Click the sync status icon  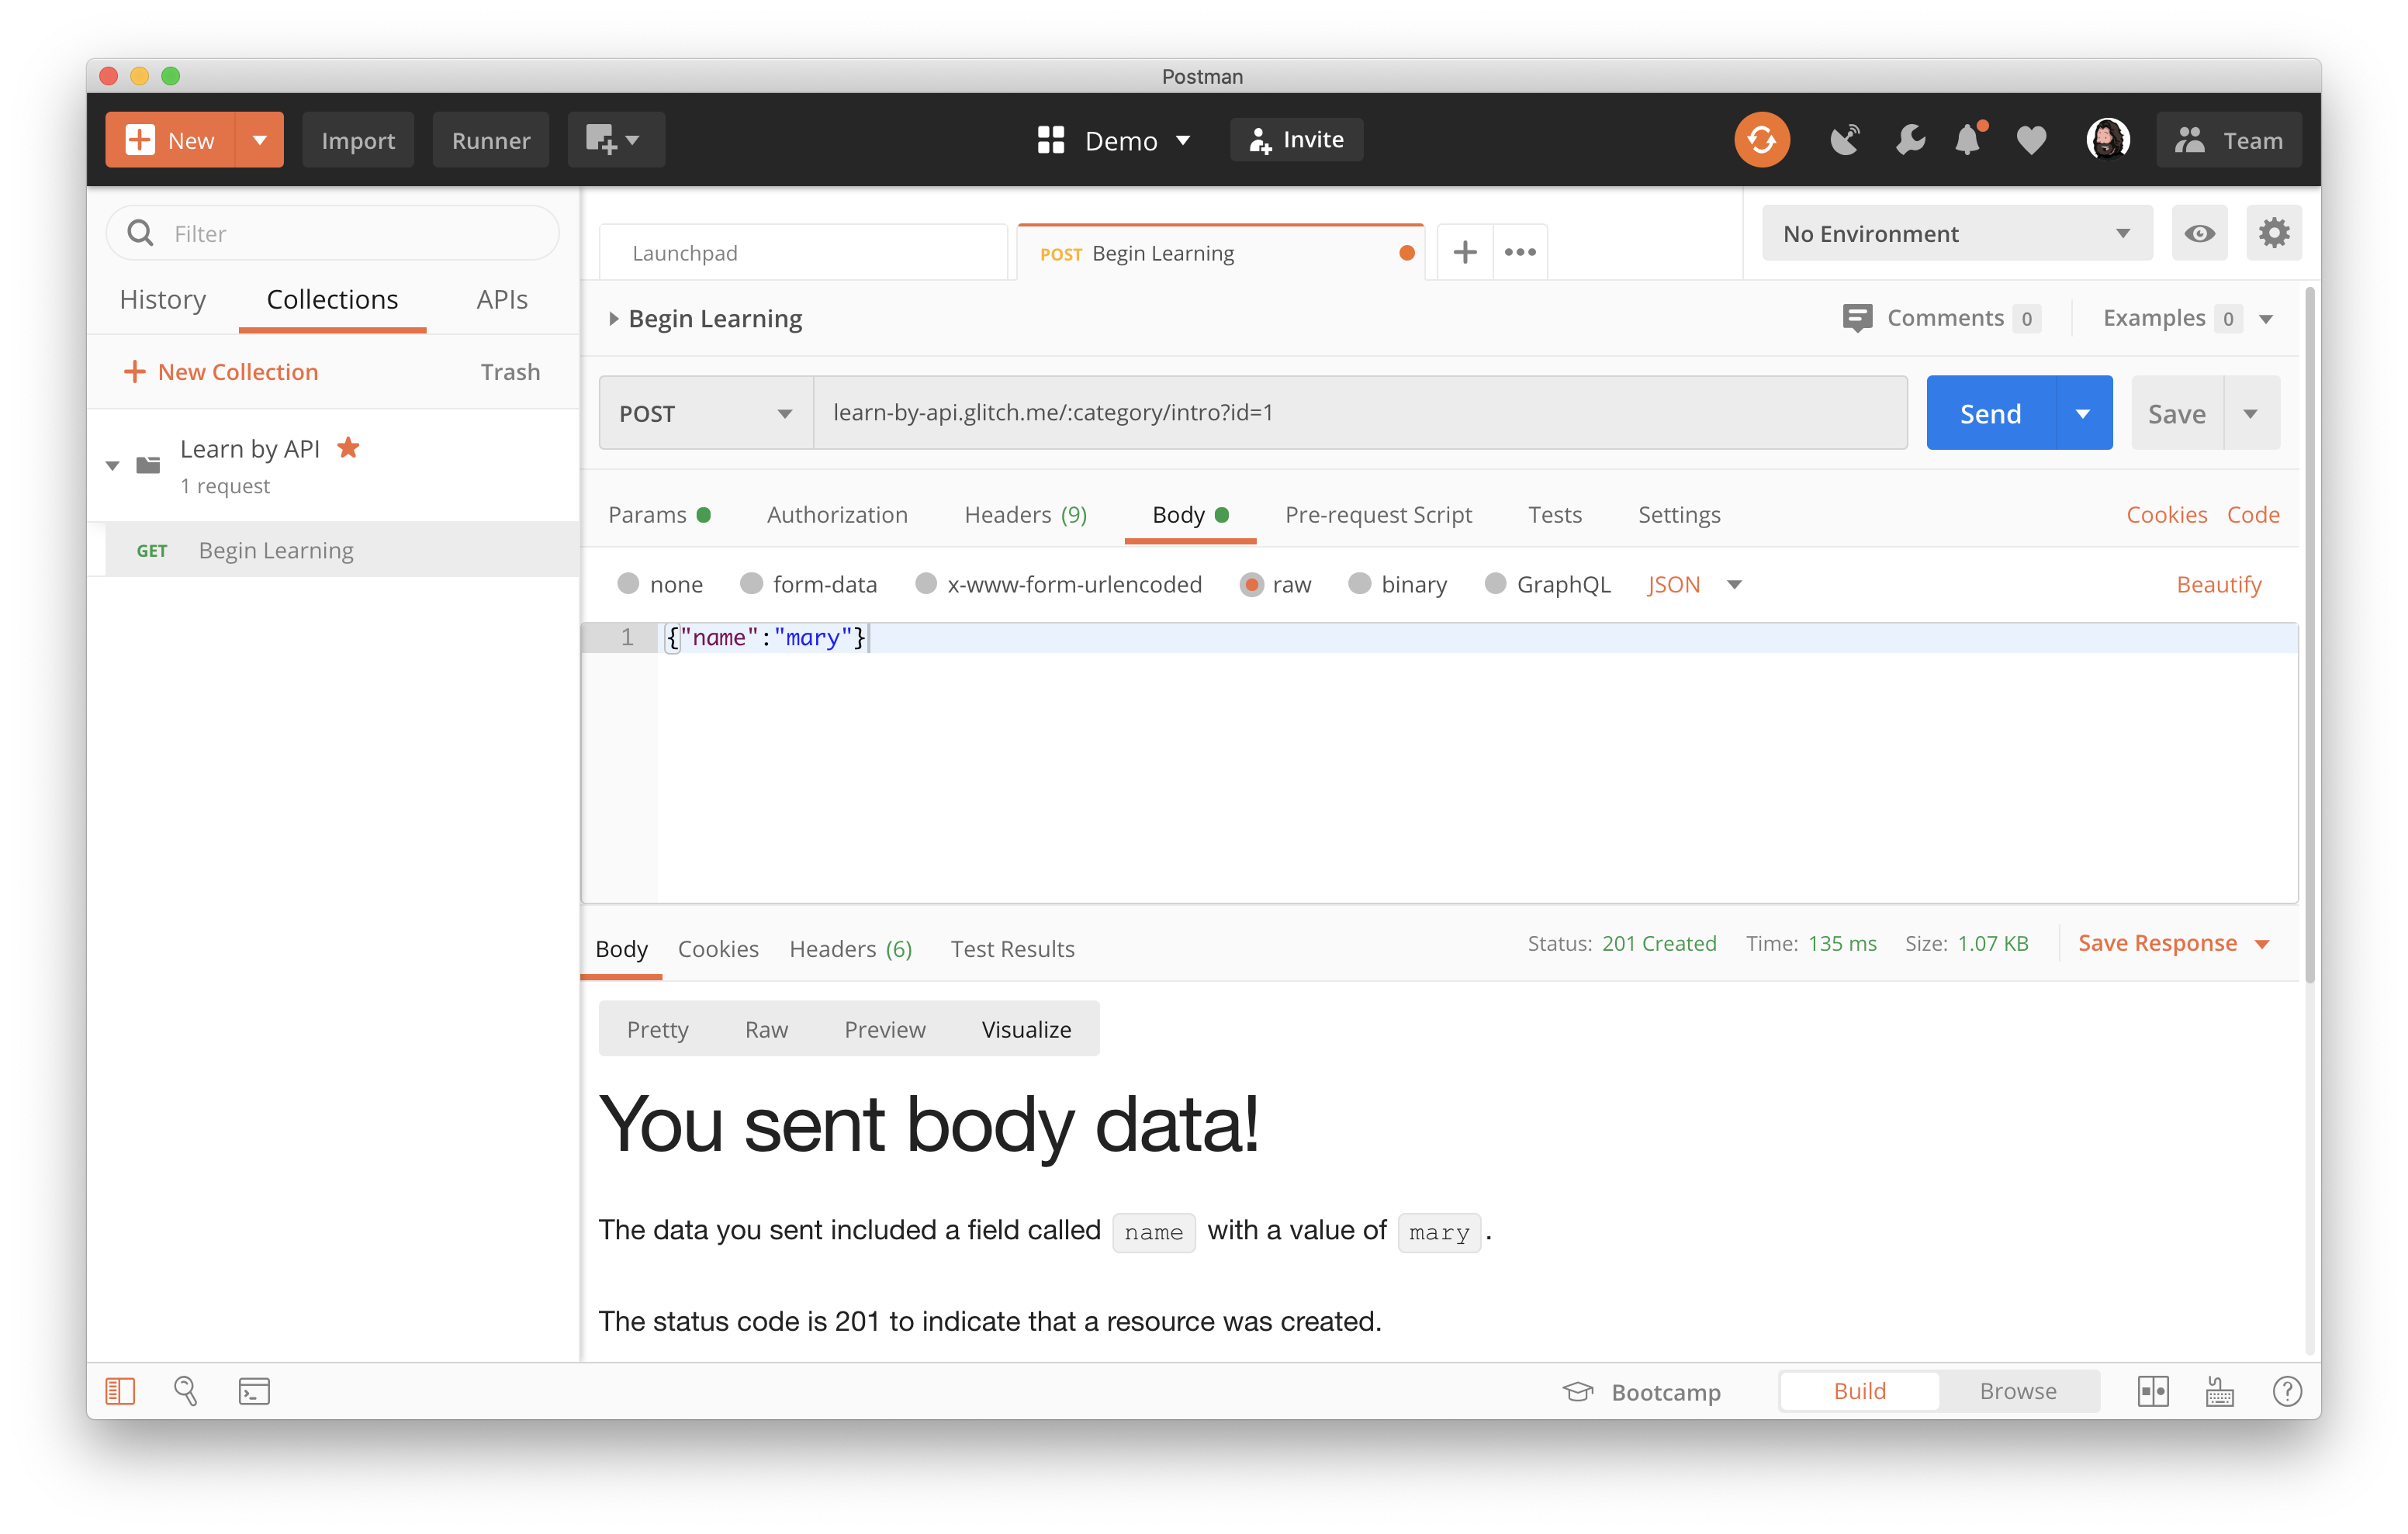(x=1761, y=140)
